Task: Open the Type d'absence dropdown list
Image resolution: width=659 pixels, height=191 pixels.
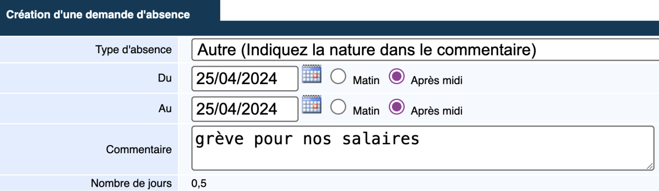Action: [x=425, y=50]
